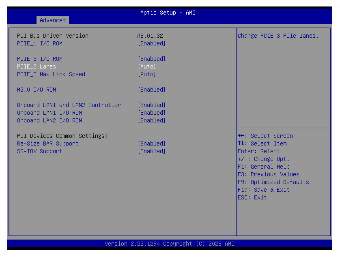
Task: Disable the Re-Size BAR Support Enabled value
Action: 151,143
